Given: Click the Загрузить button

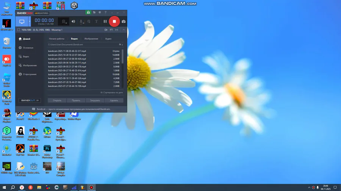Looking at the screenshot, I should point(95,100).
